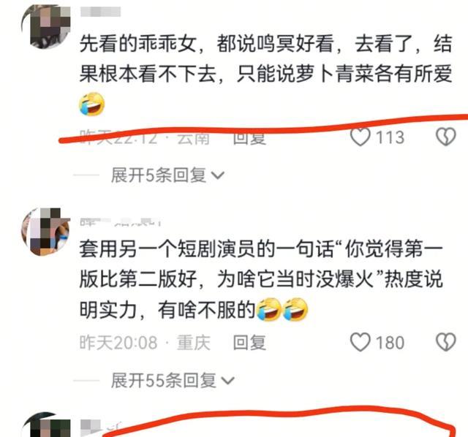The width and height of the screenshot is (468, 437).
Task: Select the comment text about 短剧演员
Action: (261, 279)
